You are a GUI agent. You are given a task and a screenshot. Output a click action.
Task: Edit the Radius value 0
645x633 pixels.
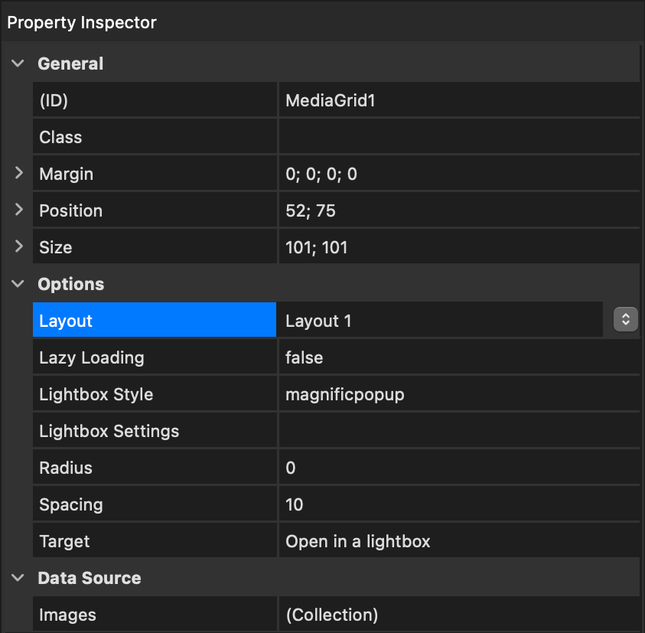[x=459, y=468]
